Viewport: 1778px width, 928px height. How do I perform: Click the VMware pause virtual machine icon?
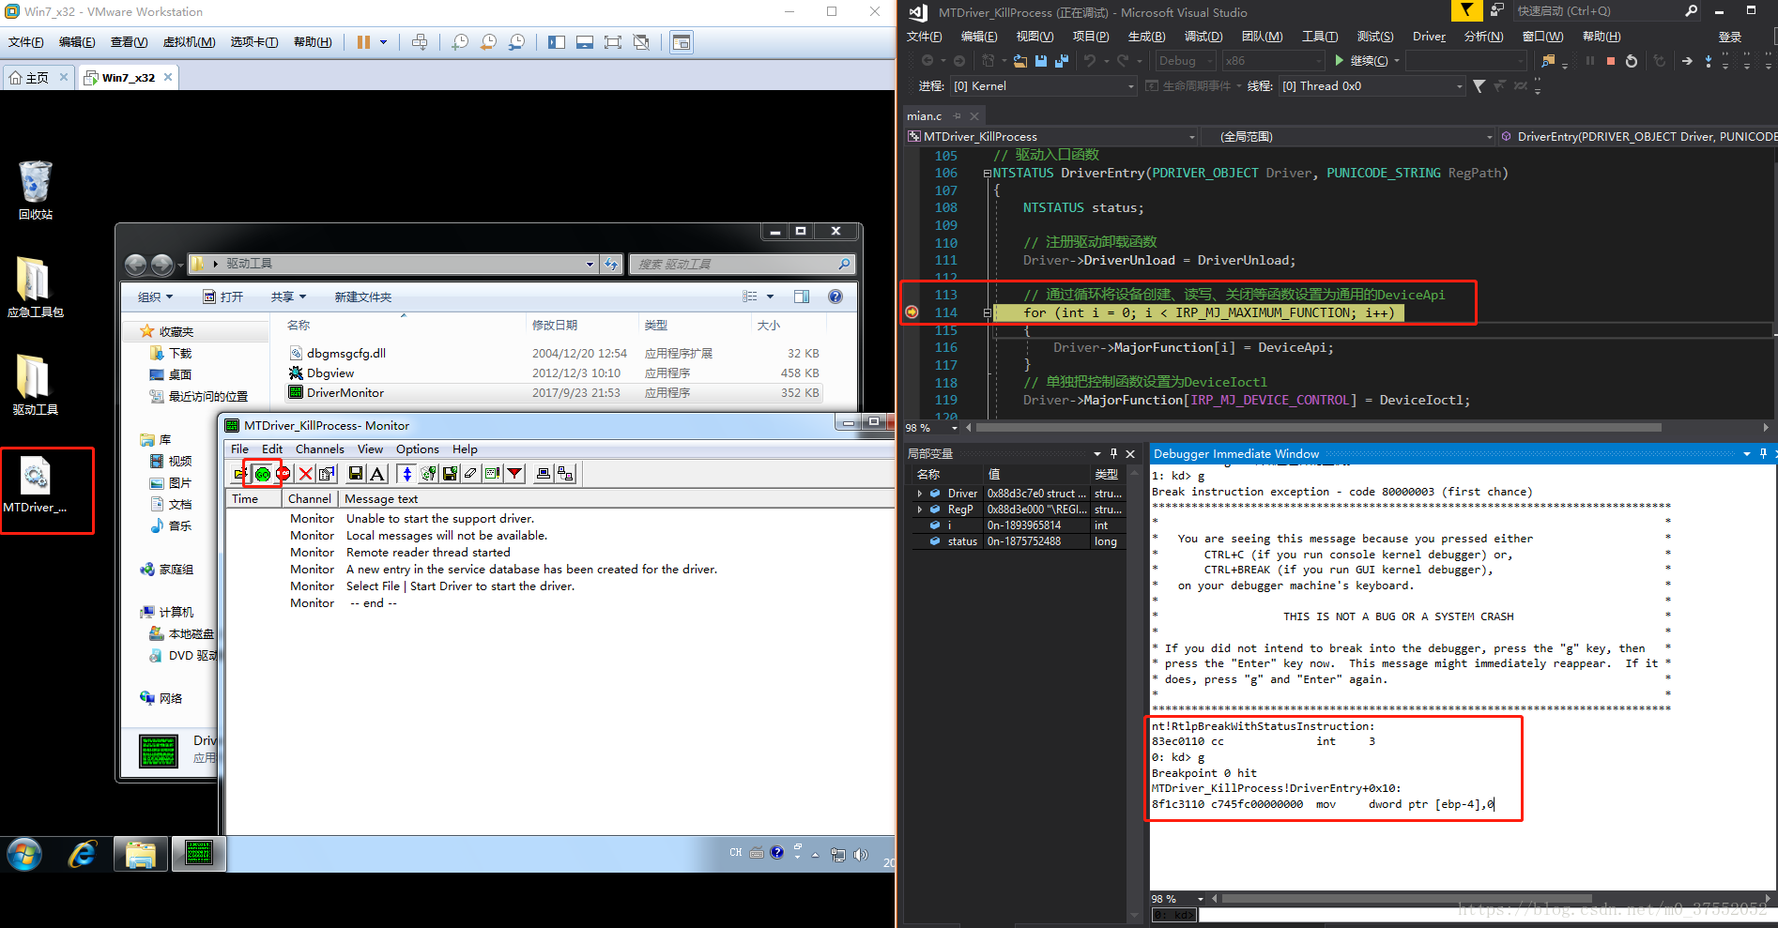click(x=363, y=42)
